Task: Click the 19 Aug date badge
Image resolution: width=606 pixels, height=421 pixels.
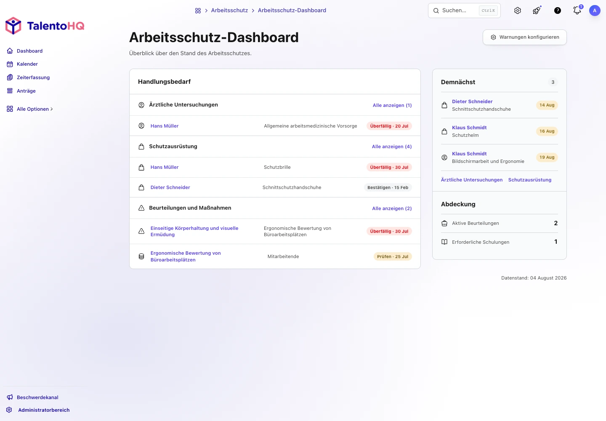Action: (547, 157)
